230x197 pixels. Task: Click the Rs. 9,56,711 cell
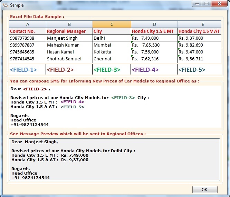coord(200,59)
